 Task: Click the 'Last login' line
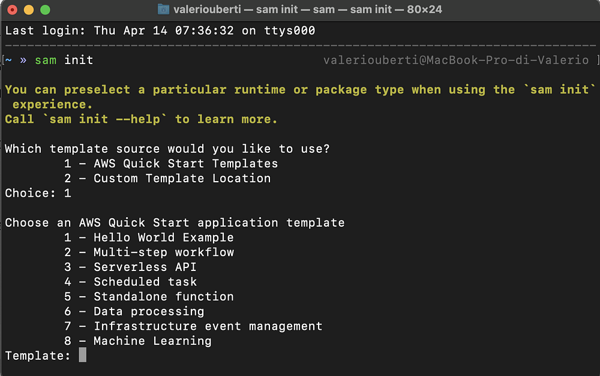point(160,31)
